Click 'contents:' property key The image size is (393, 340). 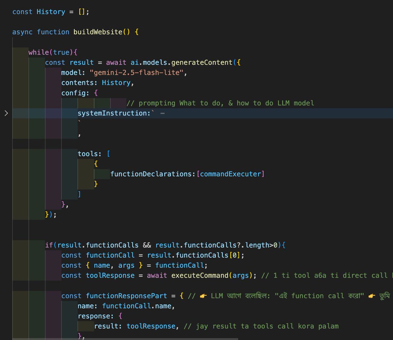[x=79, y=83]
